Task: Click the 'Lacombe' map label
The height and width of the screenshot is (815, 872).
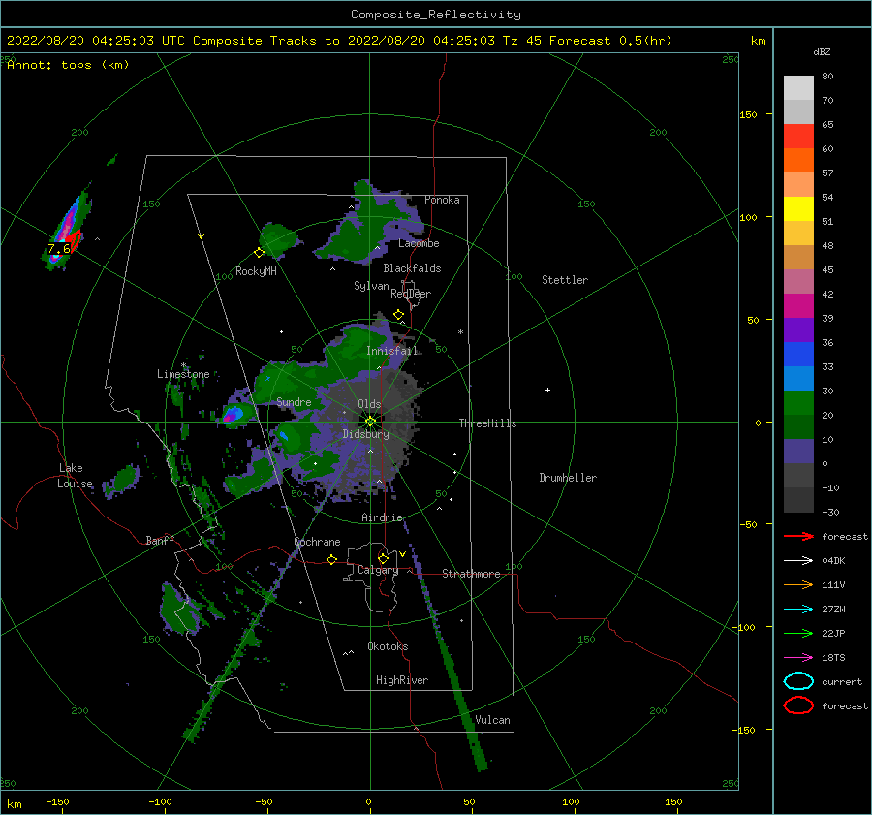Action: (419, 243)
